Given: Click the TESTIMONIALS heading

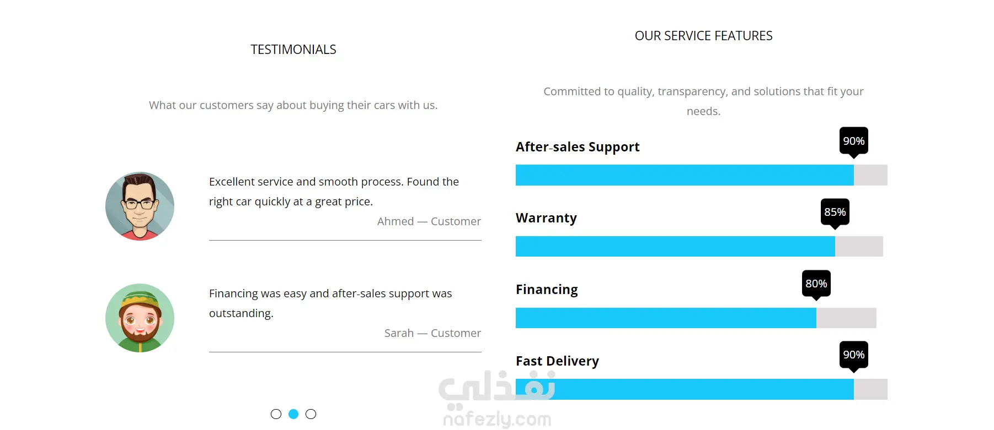Looking at the screenshot, I should click(293, 50).
